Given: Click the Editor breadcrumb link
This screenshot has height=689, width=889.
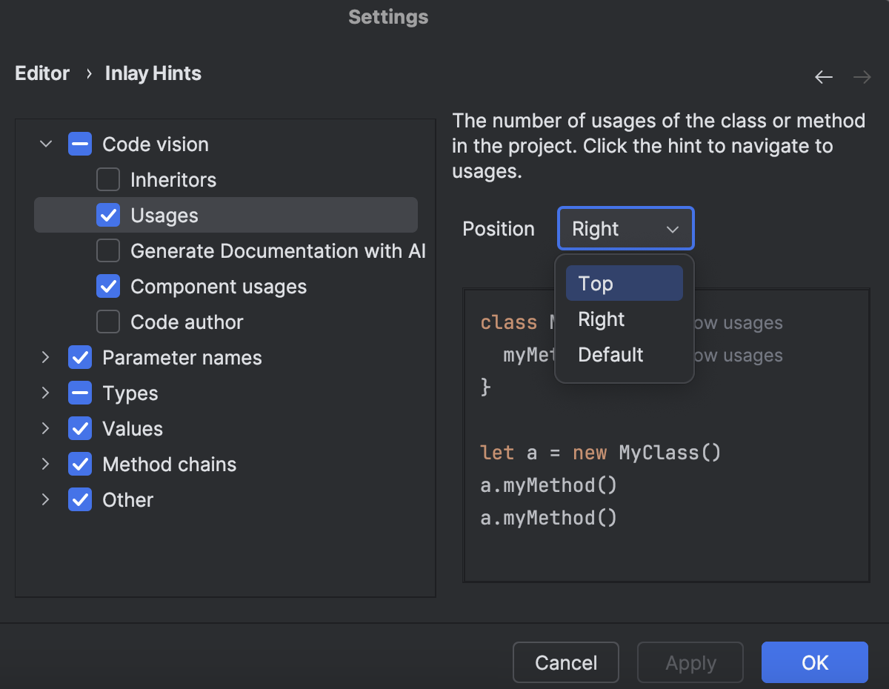Looking at the screenshot, I should click(42, 73).
